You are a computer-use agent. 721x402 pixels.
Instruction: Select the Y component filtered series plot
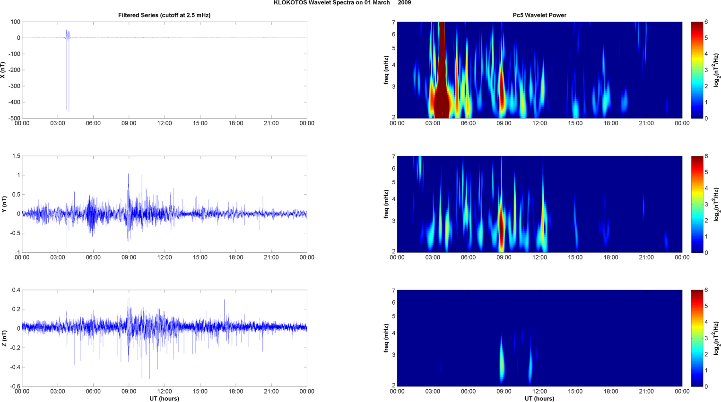pos(165,204)
